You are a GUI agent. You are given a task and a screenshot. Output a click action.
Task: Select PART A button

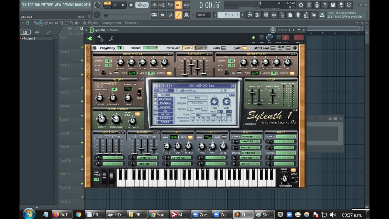pos(188,48)
